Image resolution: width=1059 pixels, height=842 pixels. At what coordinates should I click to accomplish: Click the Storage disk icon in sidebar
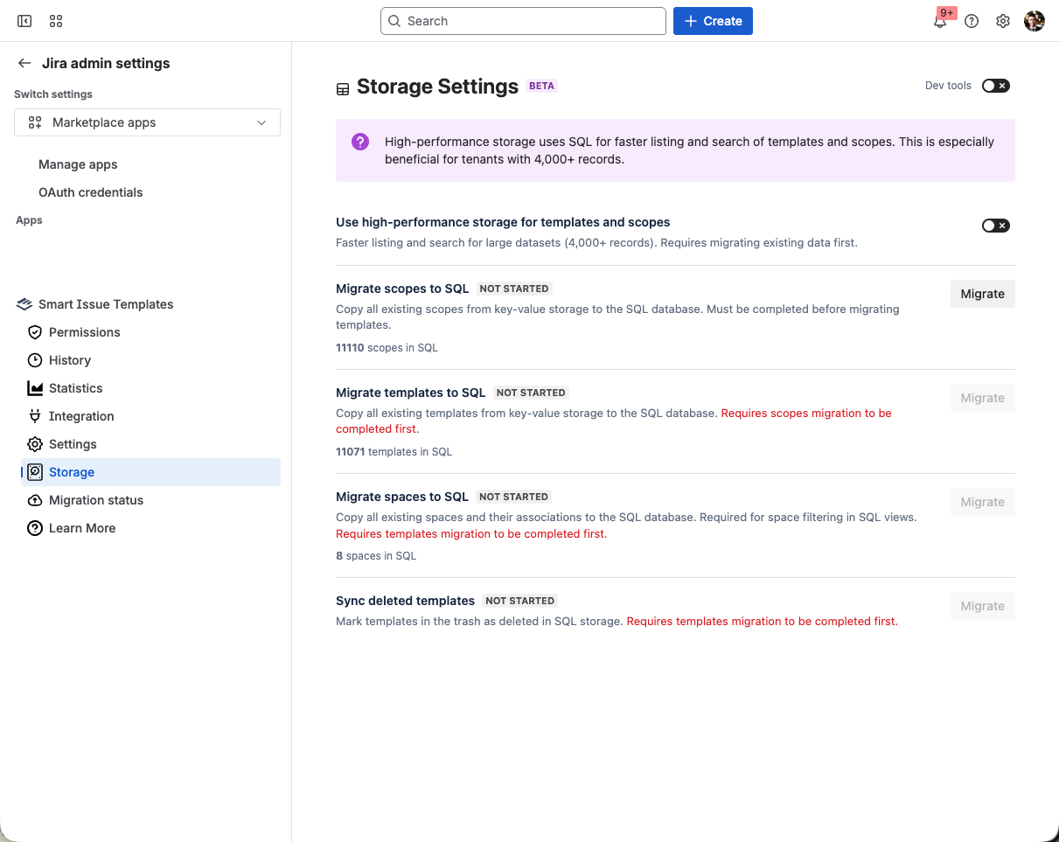35,472
